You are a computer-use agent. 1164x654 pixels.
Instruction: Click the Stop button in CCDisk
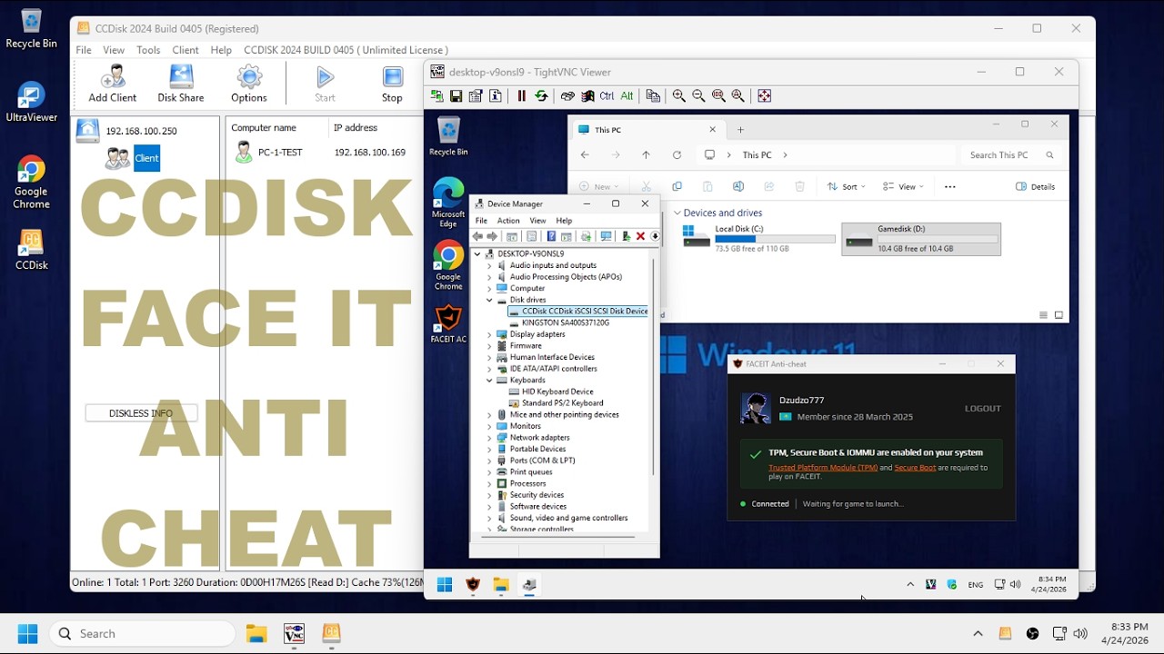[x=392, y=84]
